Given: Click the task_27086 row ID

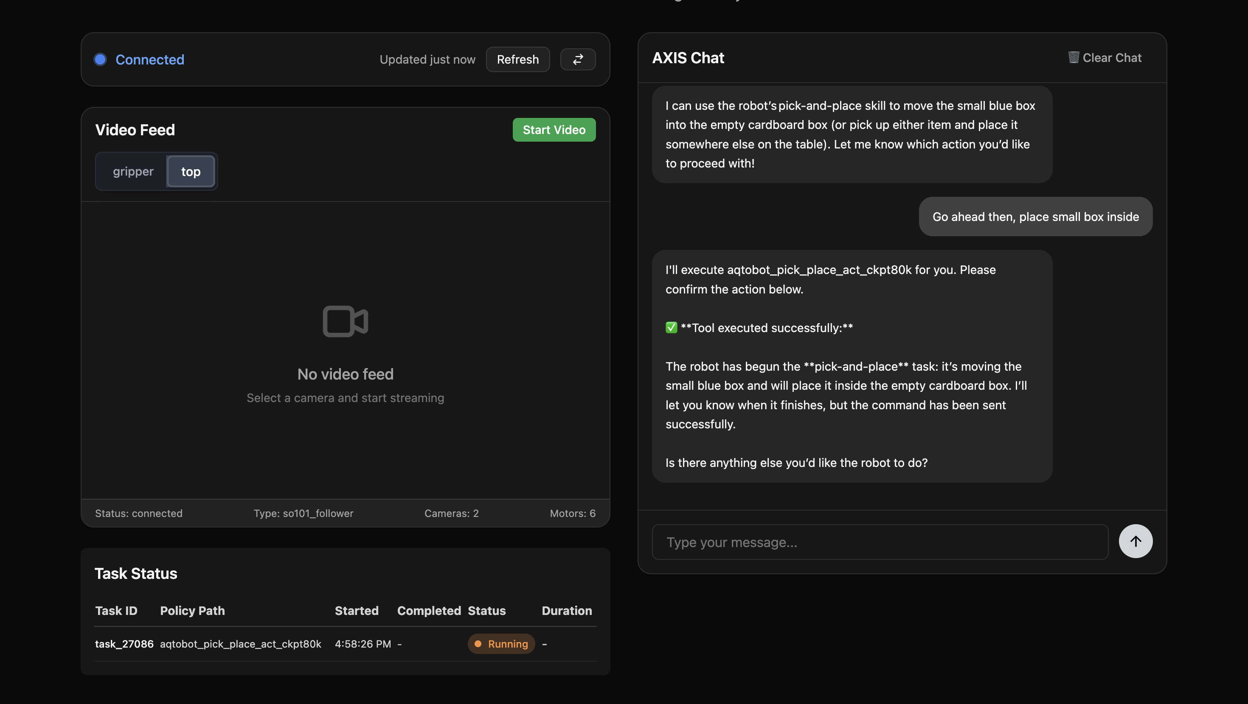Looking at the screenshot, I should pos(124,644).
